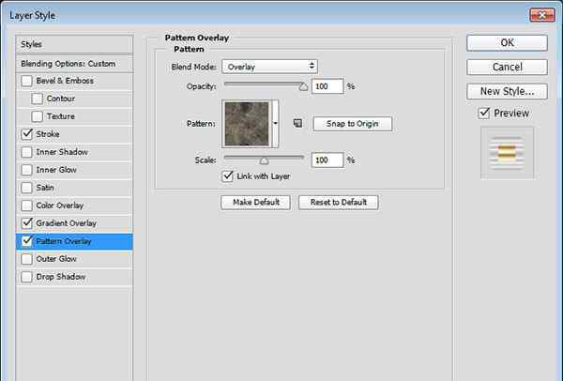Screen dimensions: 563x381
Task: Click the new preset from pattern icon
Action: (297, 124)
